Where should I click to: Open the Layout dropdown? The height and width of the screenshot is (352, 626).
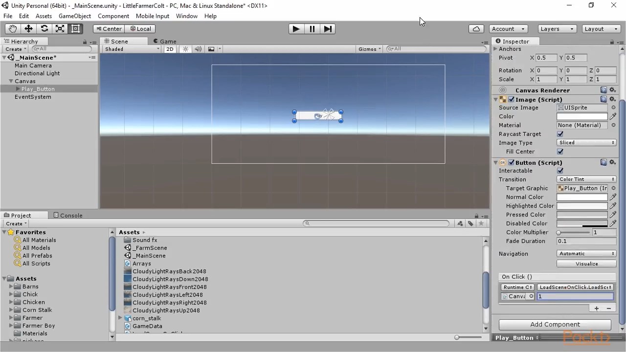pyautogui.click(x=600, y=29)
